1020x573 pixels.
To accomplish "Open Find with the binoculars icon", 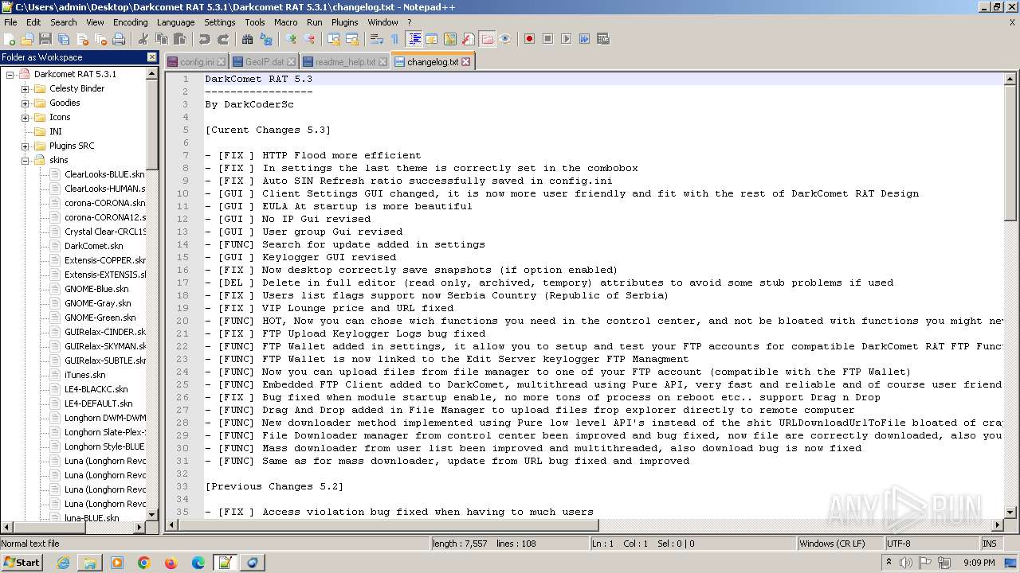I will [x=247, y=39].
